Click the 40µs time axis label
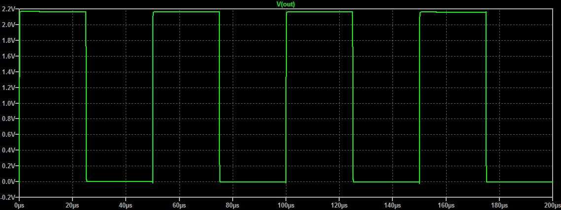 (126, 206)
